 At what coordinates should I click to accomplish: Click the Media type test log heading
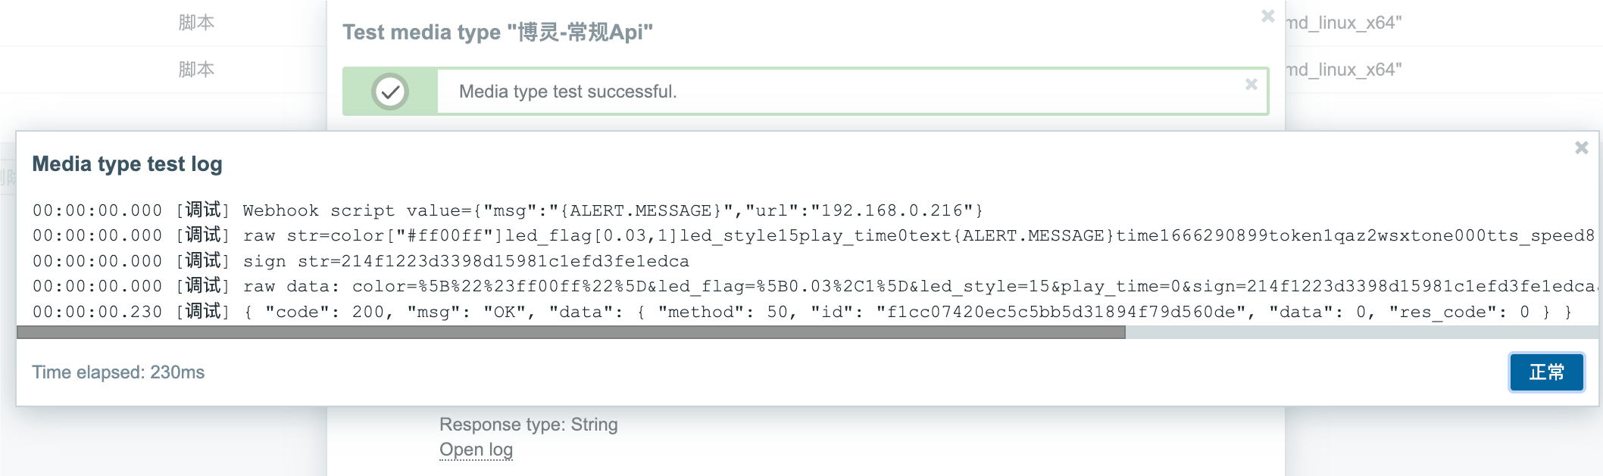click(x=127, y=164)
